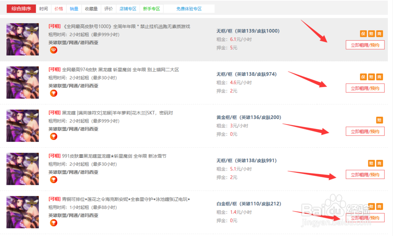The width and height of the screenshot is (393, 236).
Task: Click 赔 badge on 皮肤1000 listing
Action: [x=371, y=34]
